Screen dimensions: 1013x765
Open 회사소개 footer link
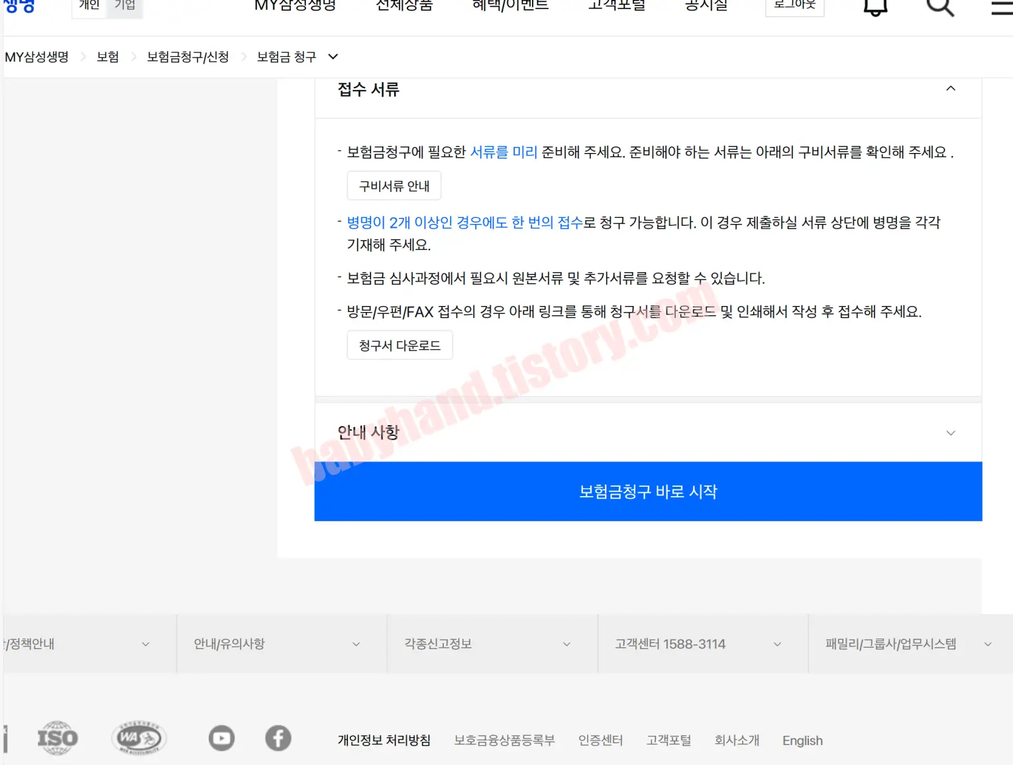(x=737, y=740)
